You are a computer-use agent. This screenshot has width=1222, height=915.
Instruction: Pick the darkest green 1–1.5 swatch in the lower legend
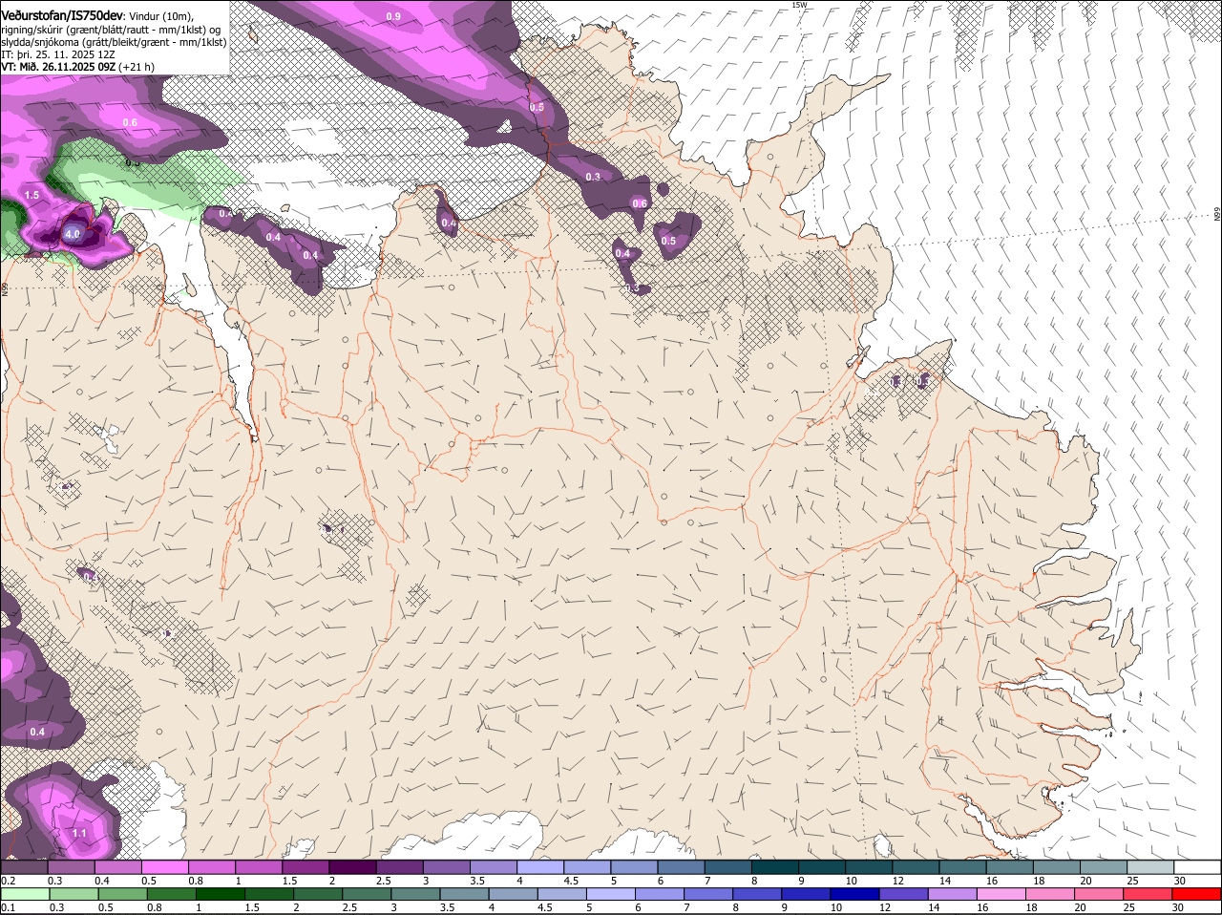click(x=220, y=894)
